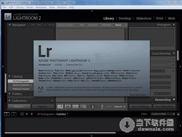The image size is (182, 137).
Task: Go forward with filmstrip right arrow
Action: coord(32,114)
